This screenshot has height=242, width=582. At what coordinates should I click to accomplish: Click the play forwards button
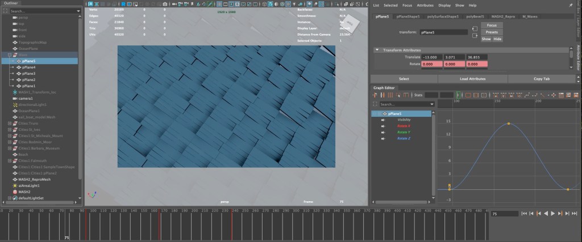point(552,214)
